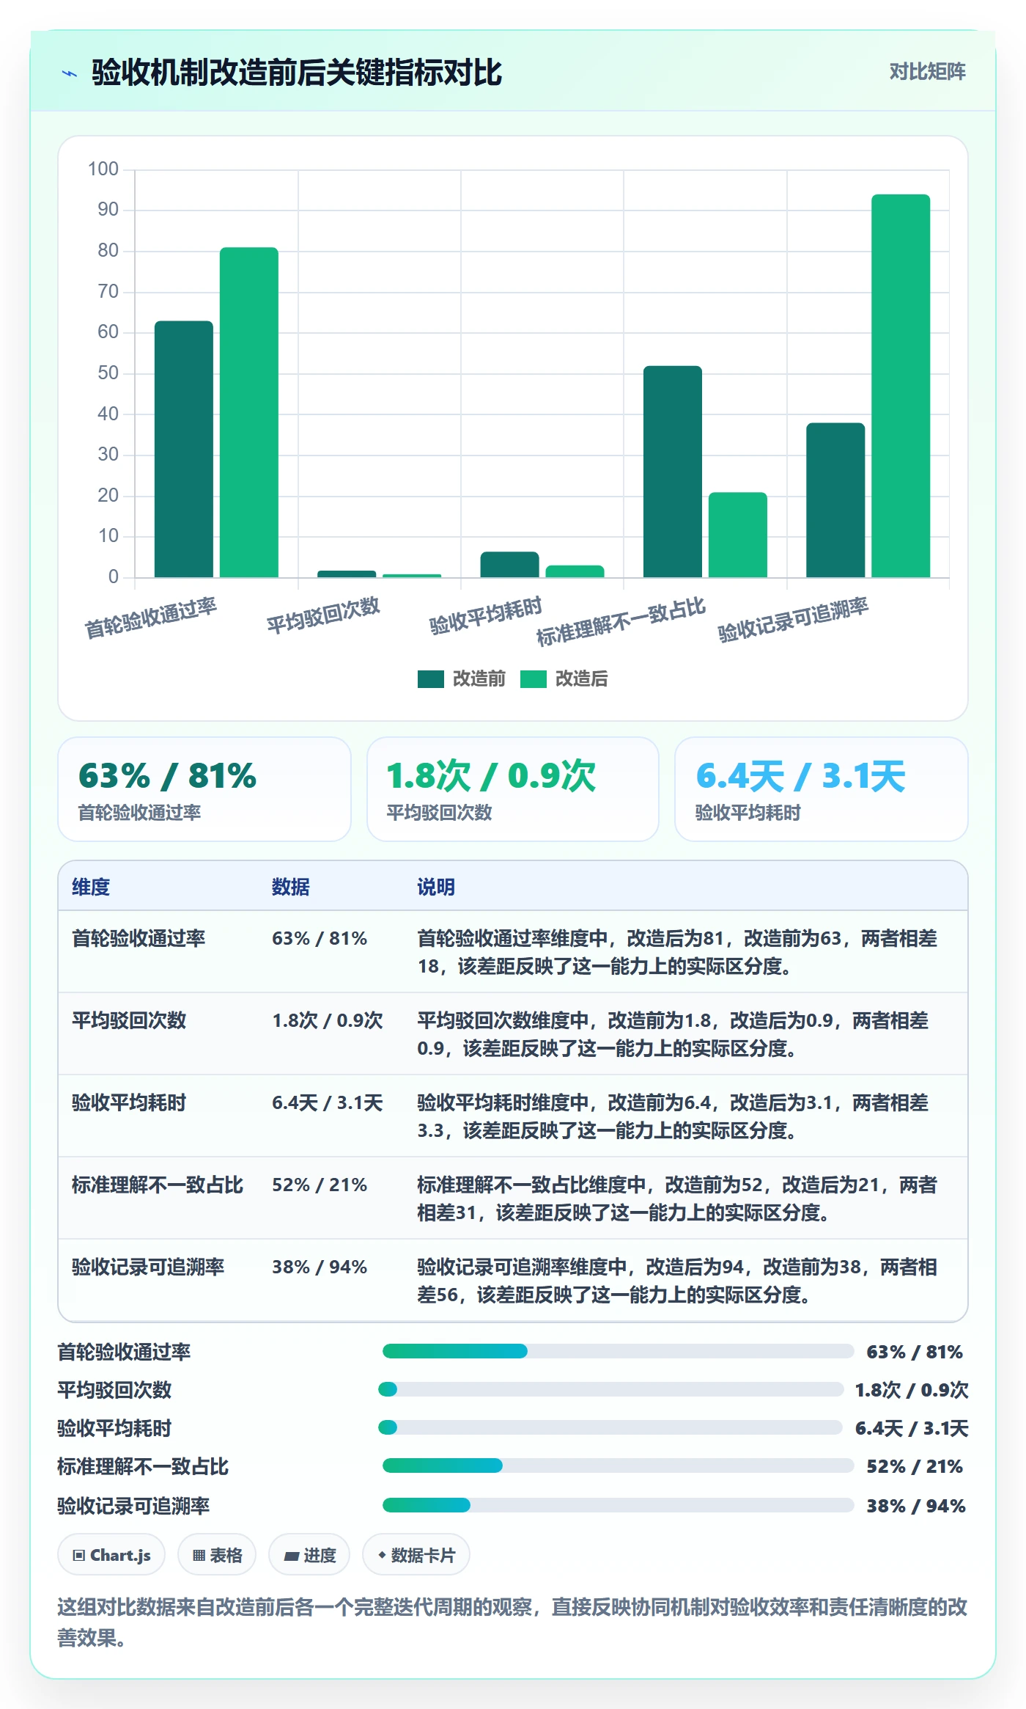Click the 说明 table column header
The image size is (1026, 1709).
pos(436,887)
